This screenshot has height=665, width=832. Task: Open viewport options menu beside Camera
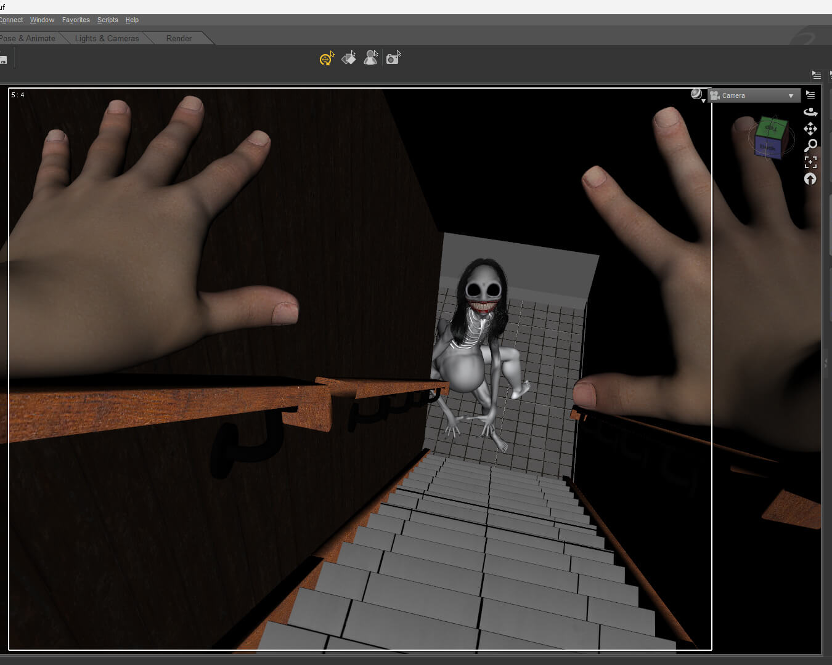810,95
